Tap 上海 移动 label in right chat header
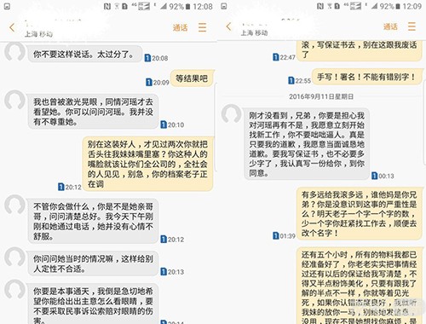 254,33
